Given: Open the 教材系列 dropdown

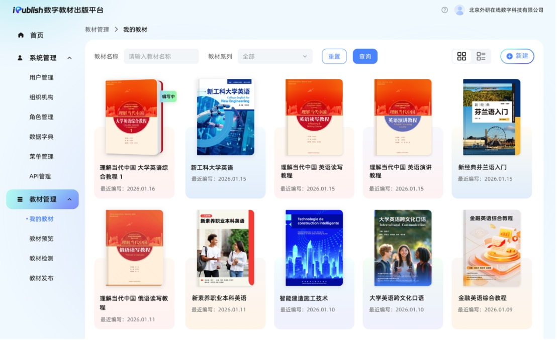Looking at the screenshot, I should point(275,56).
